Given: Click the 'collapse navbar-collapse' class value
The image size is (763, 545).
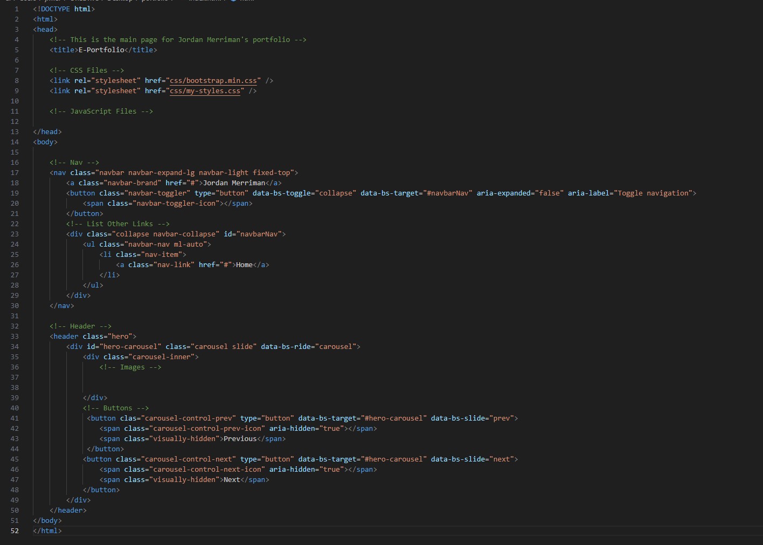Looking at the screenshot, I should [166, 234].
